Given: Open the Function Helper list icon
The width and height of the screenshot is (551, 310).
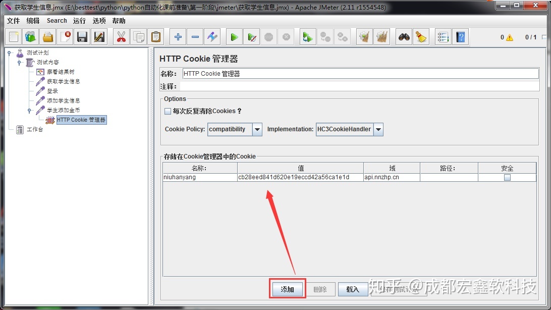Looking at the screenshot, I should pyautogui.click(x=443, y=37).
